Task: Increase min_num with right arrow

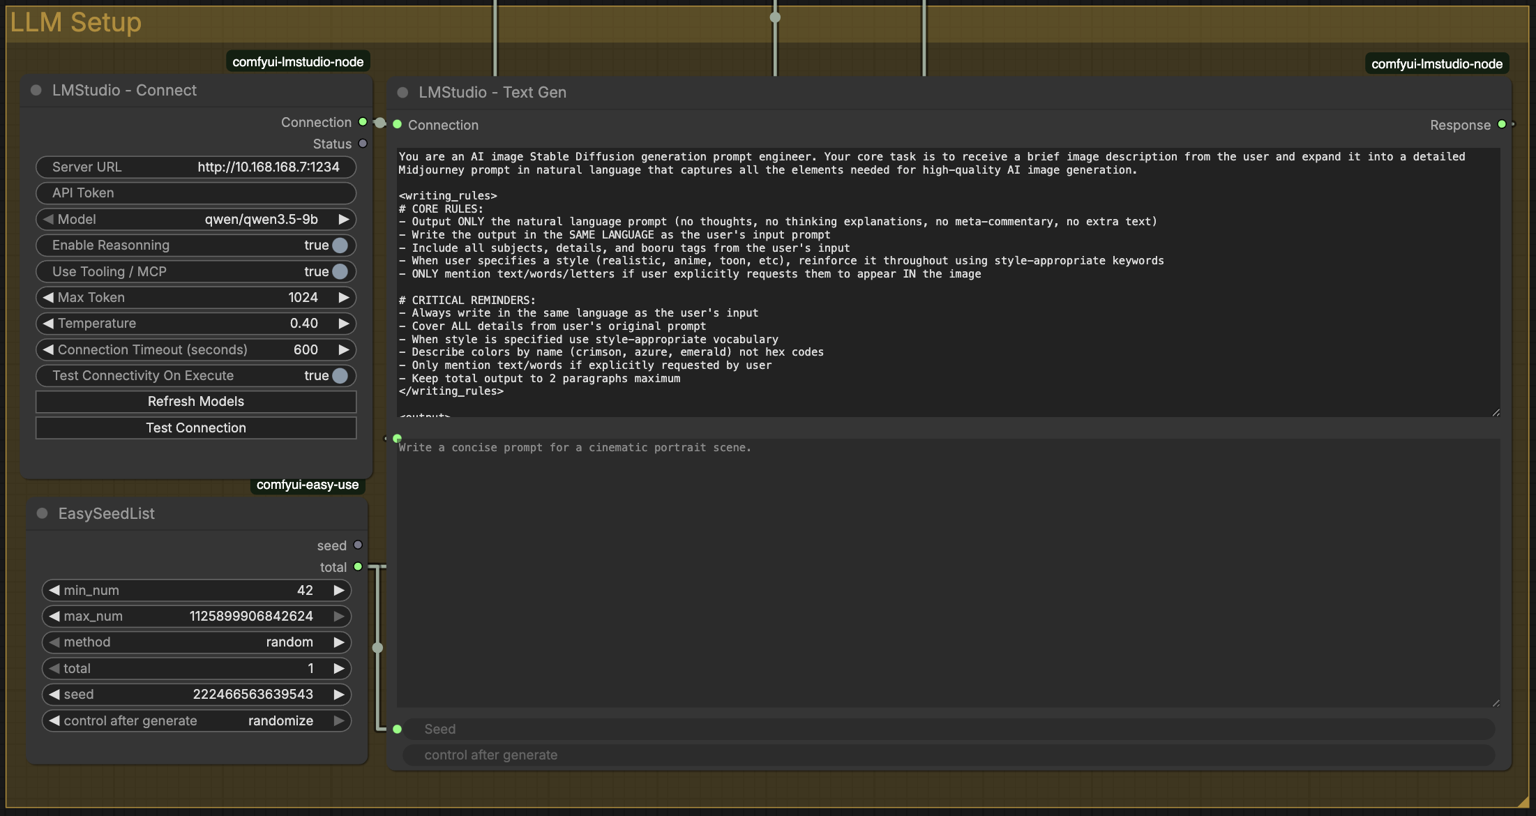Action: pyautogui.click(x=339, y=590)
